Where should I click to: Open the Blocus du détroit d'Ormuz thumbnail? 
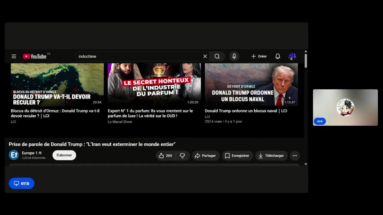coord(57,85)
